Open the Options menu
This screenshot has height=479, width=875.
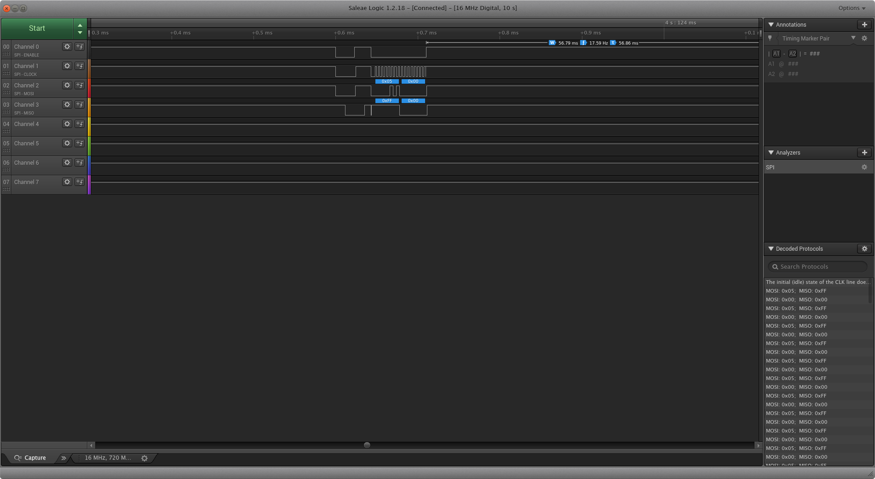[852, 8]
